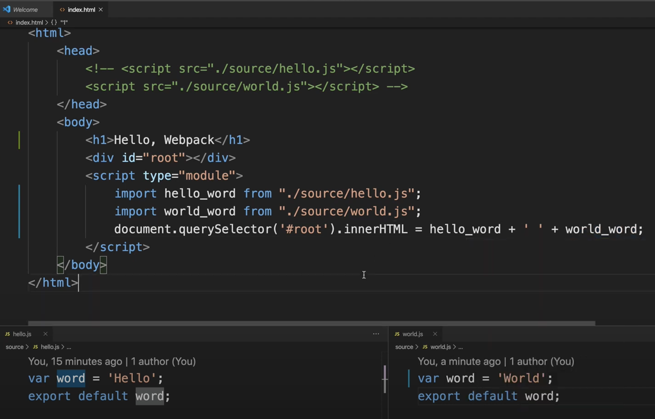Image resolution: width=655 pixels, height=419 pixels.
Task: Place cursor on the </body> line
Action: coord(82,265)
